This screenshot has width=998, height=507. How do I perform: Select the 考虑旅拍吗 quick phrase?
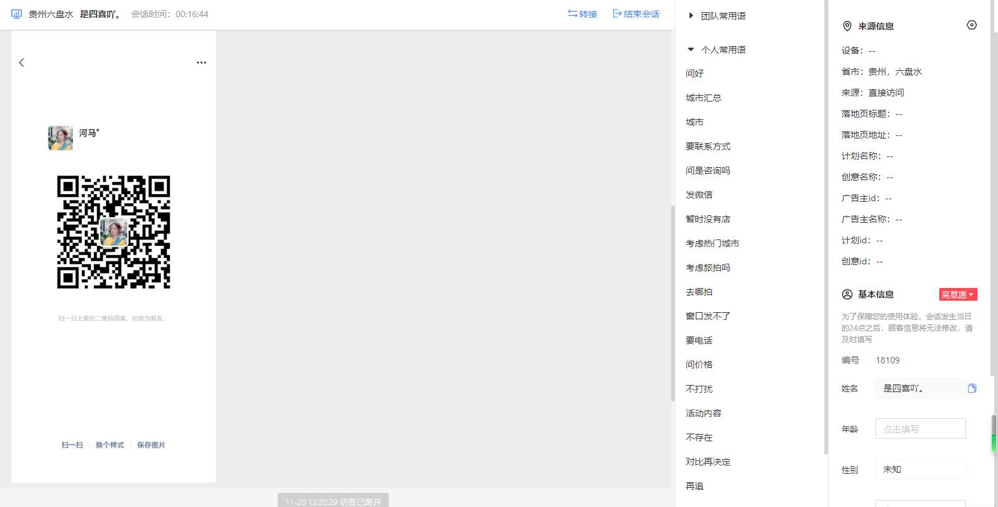[708, 268]
